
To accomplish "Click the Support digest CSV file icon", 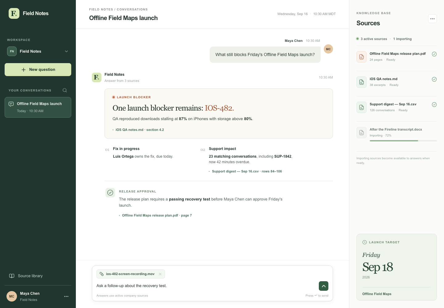I will [361, 107].
